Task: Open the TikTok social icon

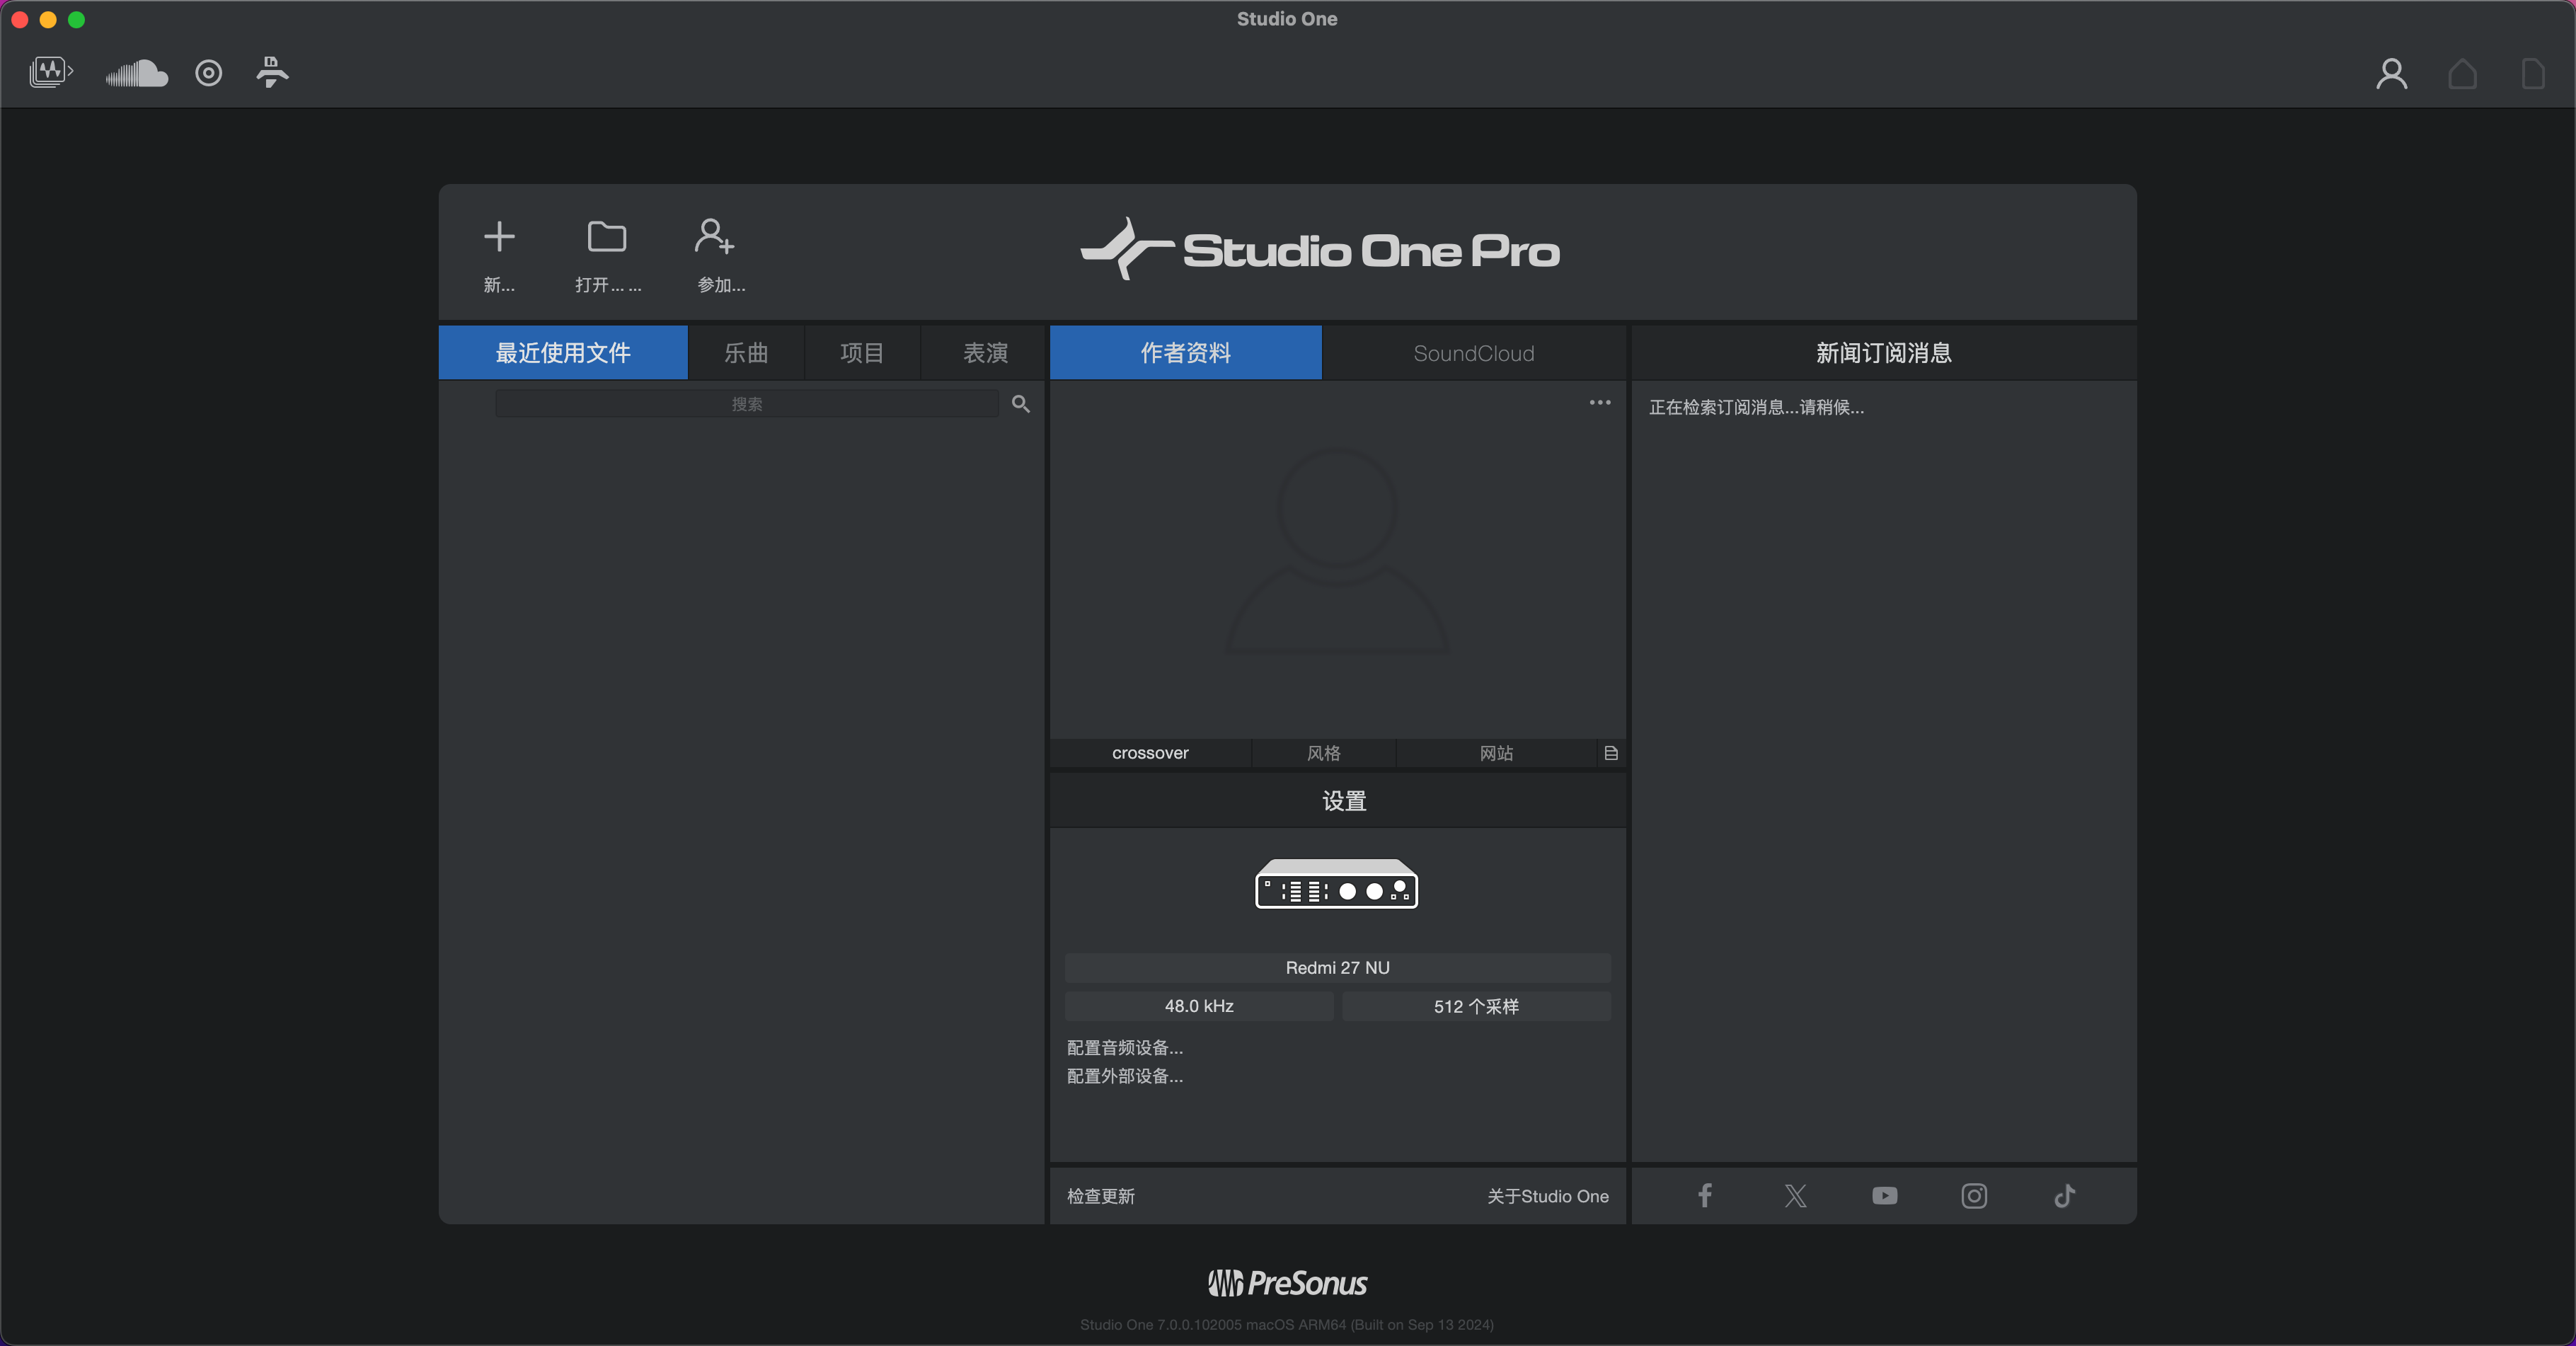Action: [x=2064, y=1196]
